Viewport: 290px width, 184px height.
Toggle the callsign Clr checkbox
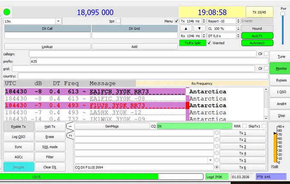(266, 54)
